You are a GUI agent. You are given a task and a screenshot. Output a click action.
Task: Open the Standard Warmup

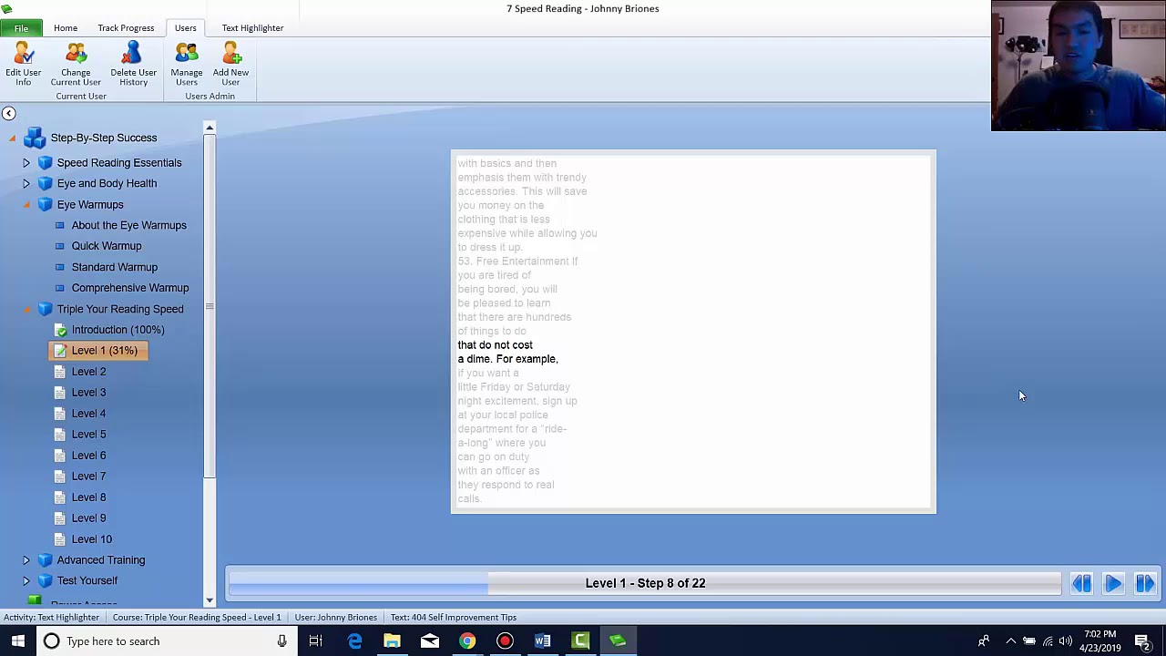(115, 267)
